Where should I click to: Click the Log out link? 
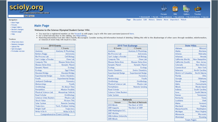205,17
